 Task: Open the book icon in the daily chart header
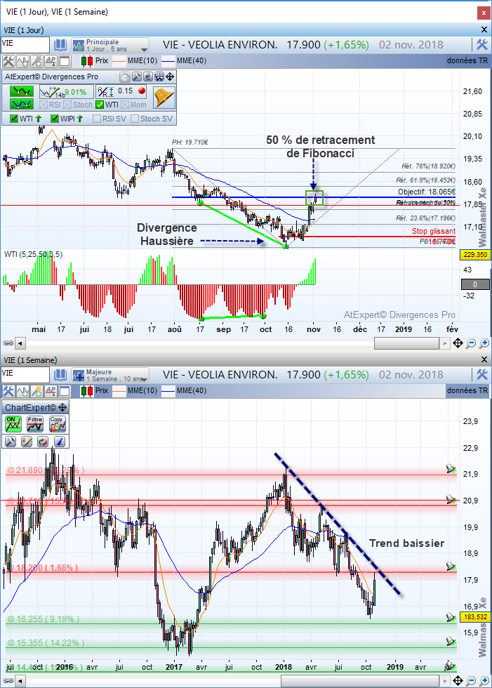(x=60, y=45)
